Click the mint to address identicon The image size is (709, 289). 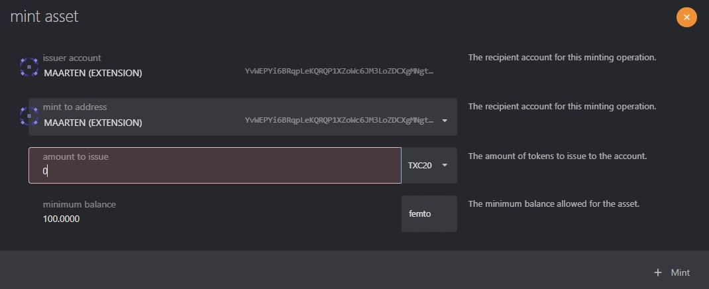[29, 116]
